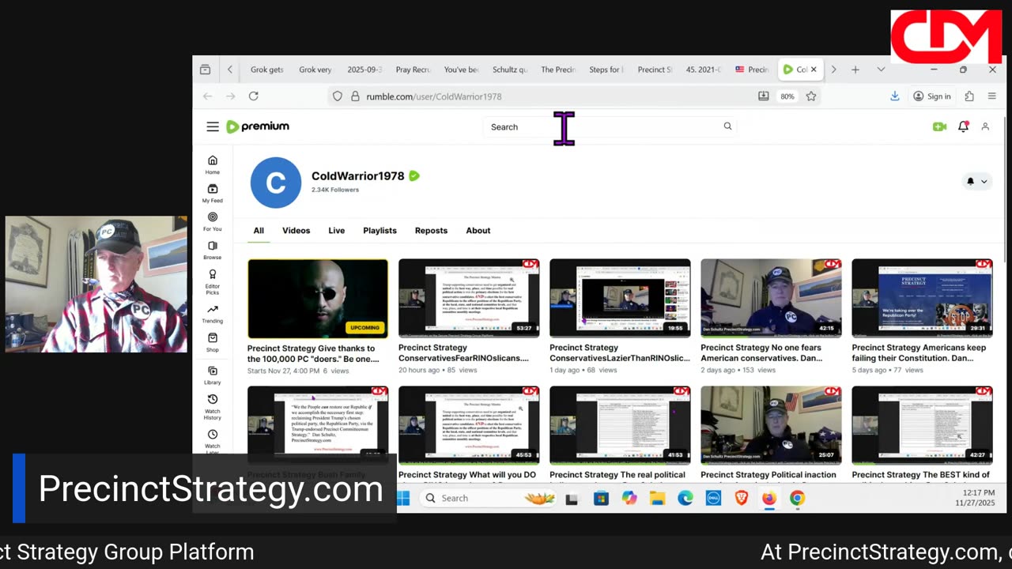Go back in Firefox

[207, 96]
